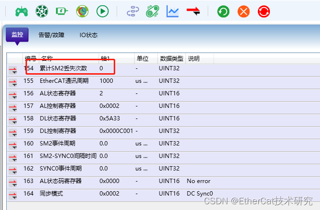The height and width of the screenshot is (210, 320).
Task: Select the DL控制寄存器 parameter name
Action: click(58, 131)
